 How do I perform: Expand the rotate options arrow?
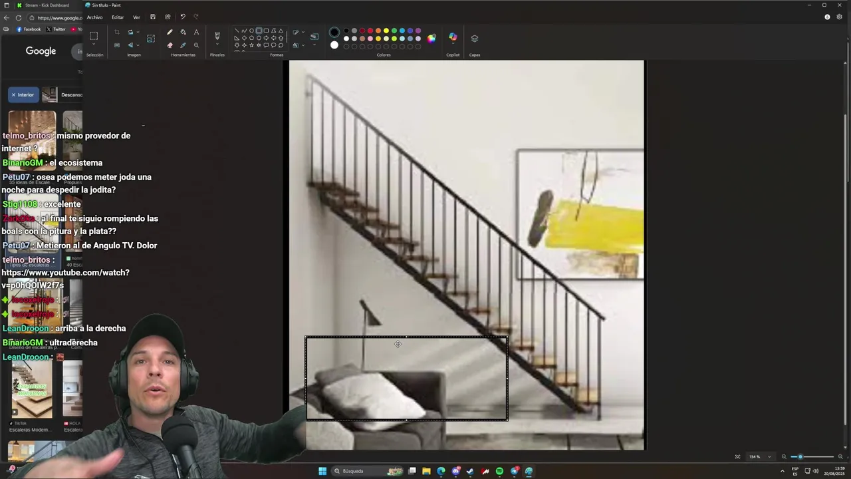(138, 32)
